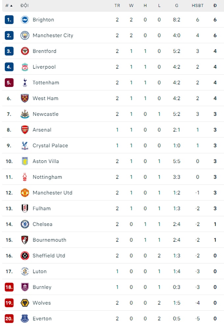
Task: Open the West Ham crest
Action: pyautogui.click(x=25, y=98)
